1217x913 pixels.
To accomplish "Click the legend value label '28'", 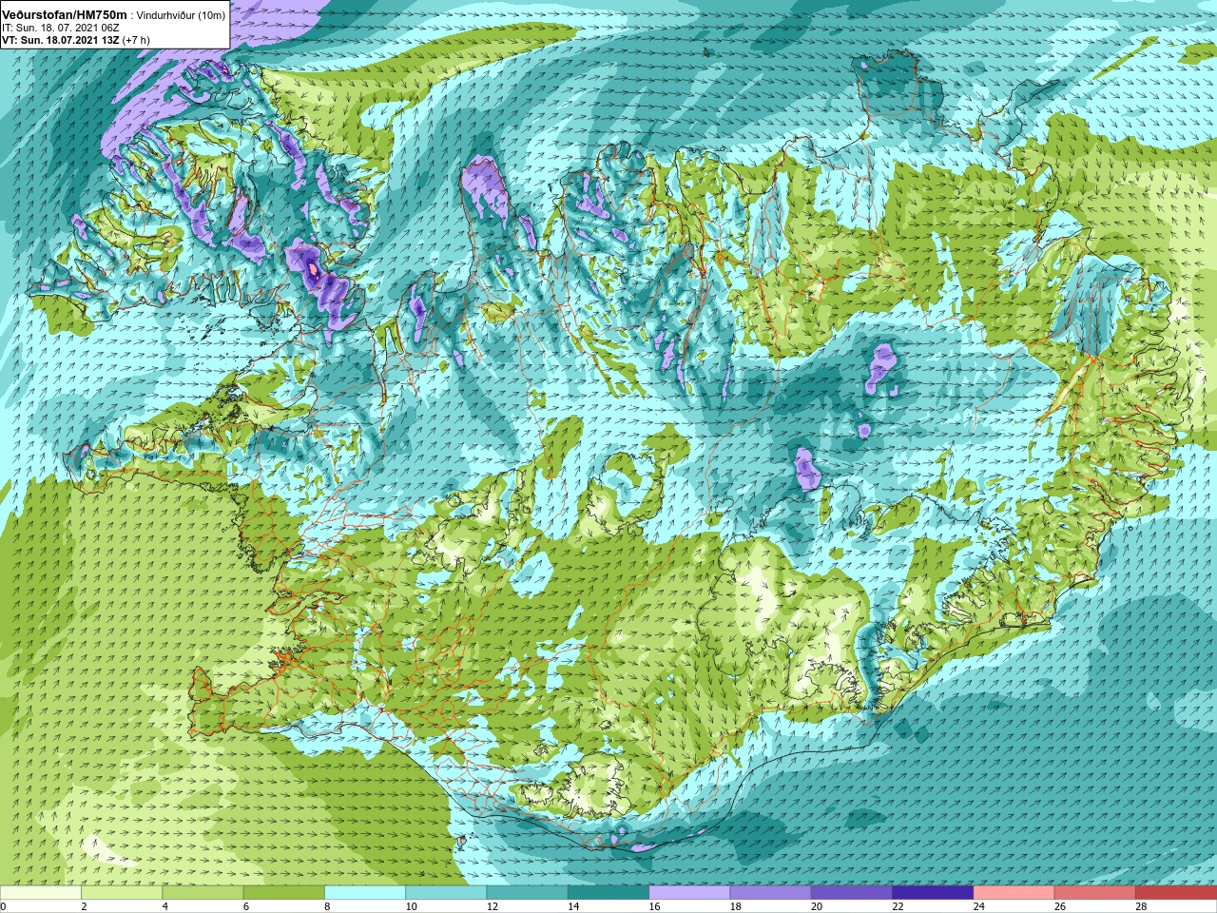I will [1141, 906].
